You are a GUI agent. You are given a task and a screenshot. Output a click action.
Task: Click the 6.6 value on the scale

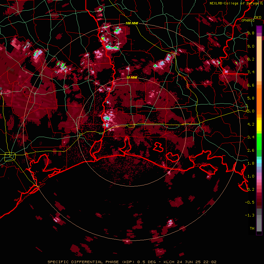251,85
